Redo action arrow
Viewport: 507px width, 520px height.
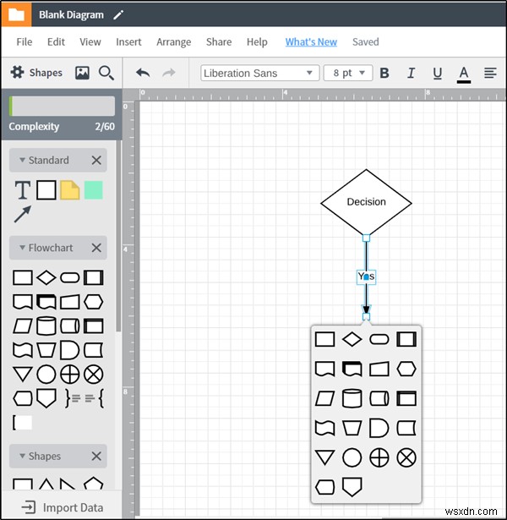point(169,73)
